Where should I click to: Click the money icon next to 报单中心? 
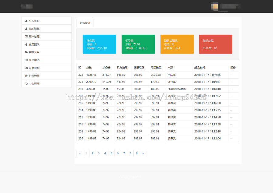point(26,60)
